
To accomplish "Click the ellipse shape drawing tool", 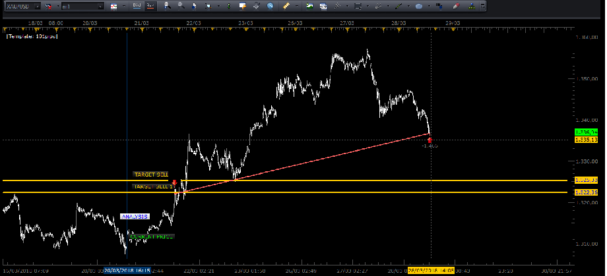I will tap(420, 6).
